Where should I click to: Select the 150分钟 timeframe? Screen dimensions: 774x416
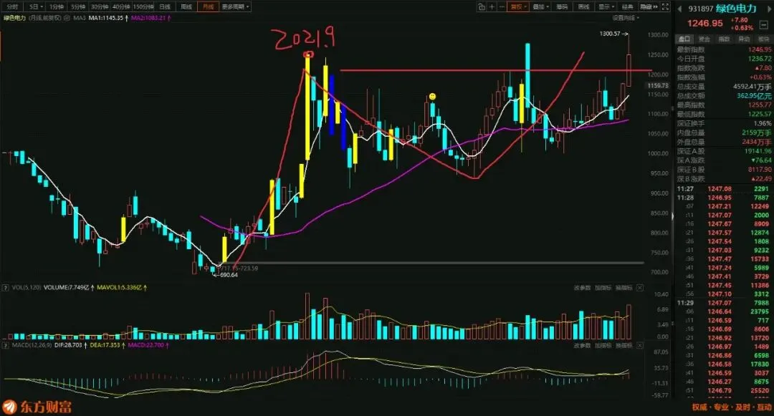(143, 7)
